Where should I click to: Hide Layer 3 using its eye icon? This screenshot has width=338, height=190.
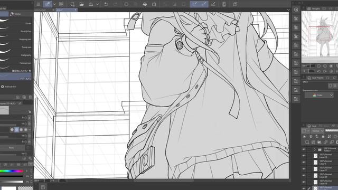coord(304,162)
